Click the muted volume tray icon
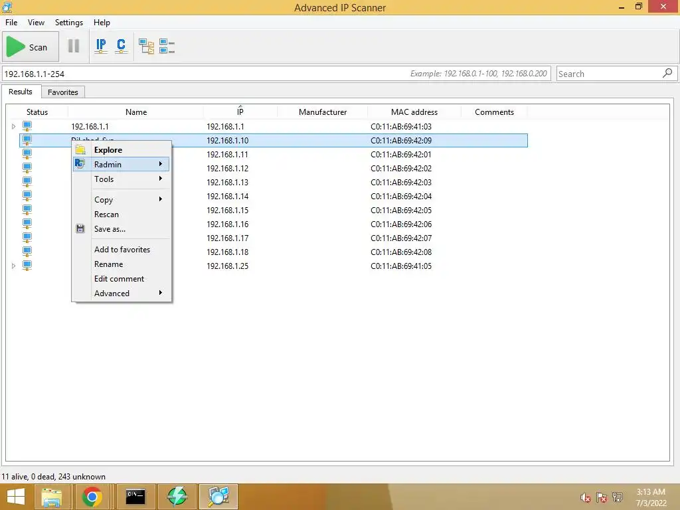680x510 pixels. [x=586, y=497]
